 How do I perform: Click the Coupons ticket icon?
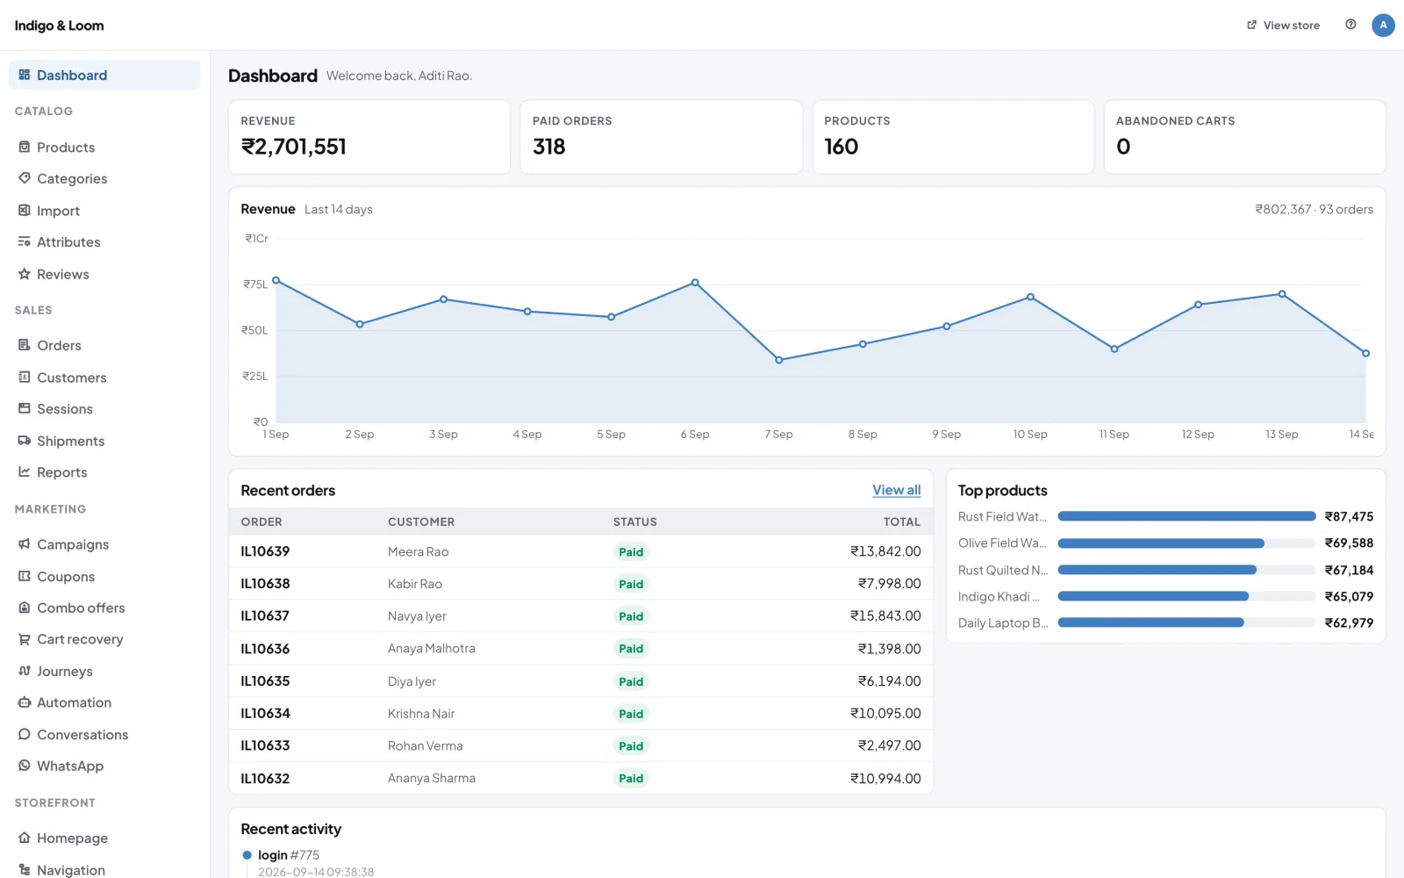(25, 576)
